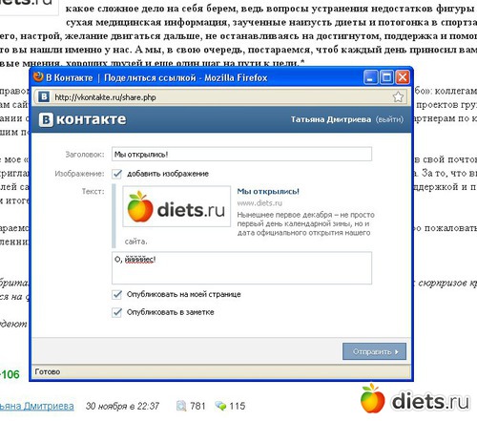Click the Заголовок input field
Image resolution: width=477 pixels, height=421 pixels.
click(x=241, y=155)
